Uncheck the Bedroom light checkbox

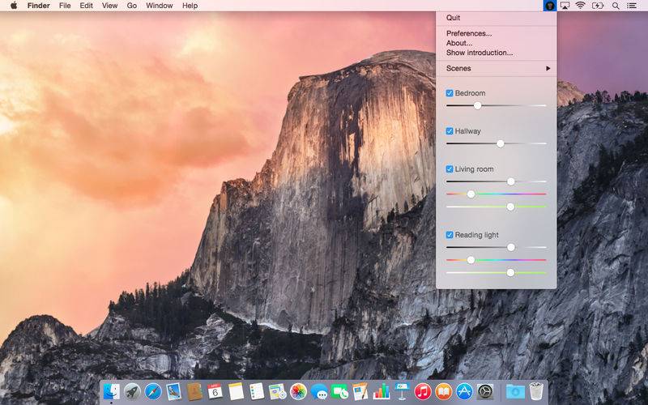(x=450, y=93)
